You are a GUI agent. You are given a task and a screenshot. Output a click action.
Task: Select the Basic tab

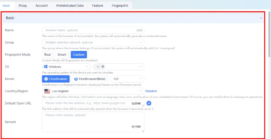[6, 6]
